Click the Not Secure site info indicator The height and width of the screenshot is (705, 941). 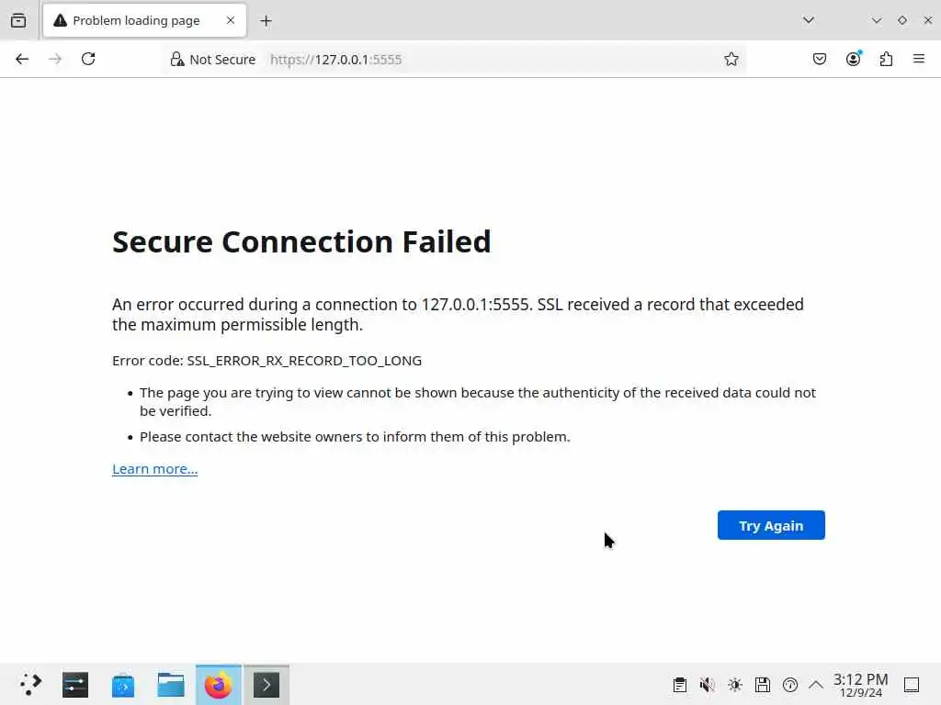(213, 59)
